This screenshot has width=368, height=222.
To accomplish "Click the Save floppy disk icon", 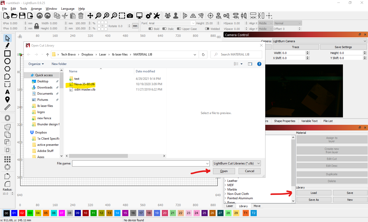I will pyautogui.click(x=22, y=16).
